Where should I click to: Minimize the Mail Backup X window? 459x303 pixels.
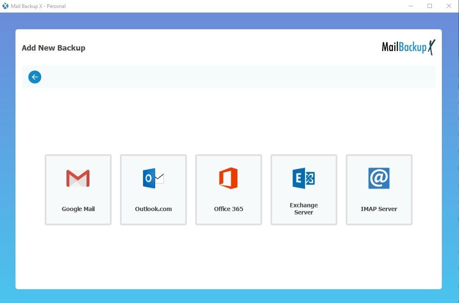click(411, 6)
